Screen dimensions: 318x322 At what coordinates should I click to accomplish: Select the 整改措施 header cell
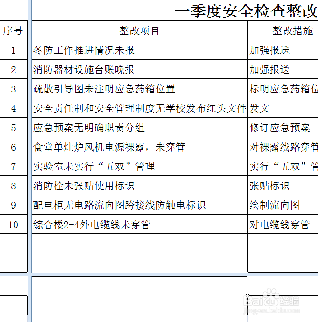coord(283,31)
